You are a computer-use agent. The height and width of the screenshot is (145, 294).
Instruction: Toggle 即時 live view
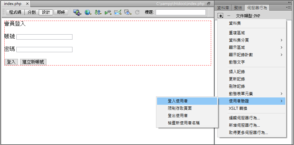61,12
